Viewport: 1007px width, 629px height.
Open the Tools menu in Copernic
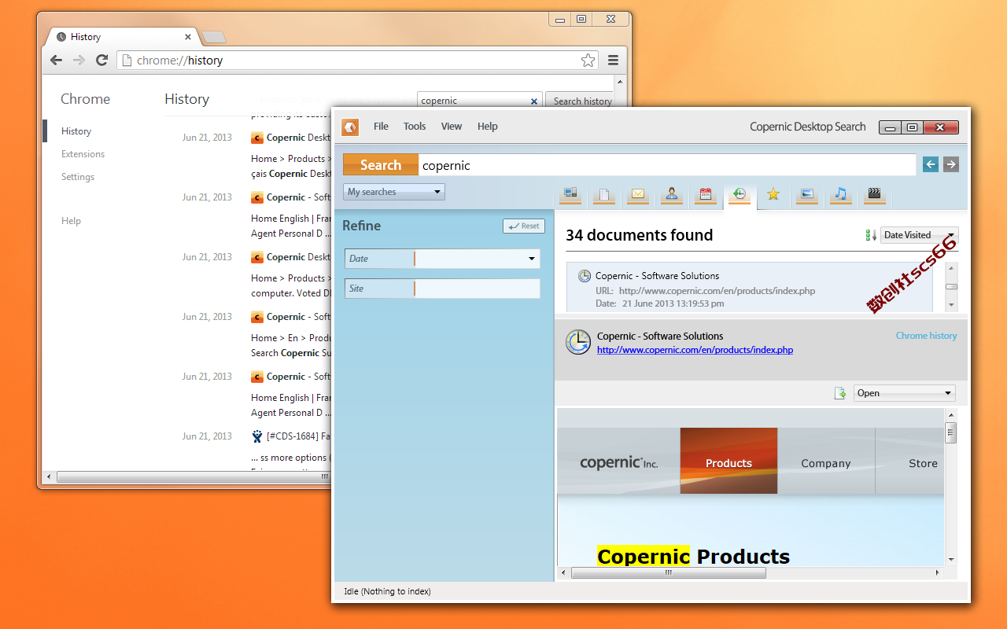[415, 127]
